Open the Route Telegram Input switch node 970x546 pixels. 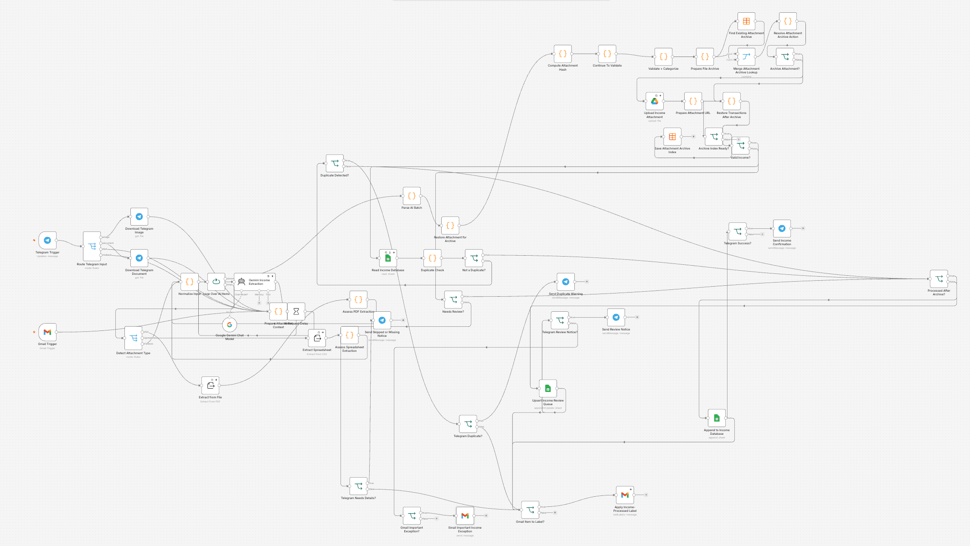92,246
